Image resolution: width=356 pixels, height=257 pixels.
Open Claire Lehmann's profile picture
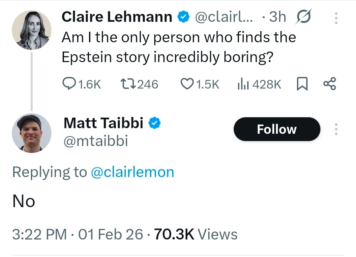point(32,30)
